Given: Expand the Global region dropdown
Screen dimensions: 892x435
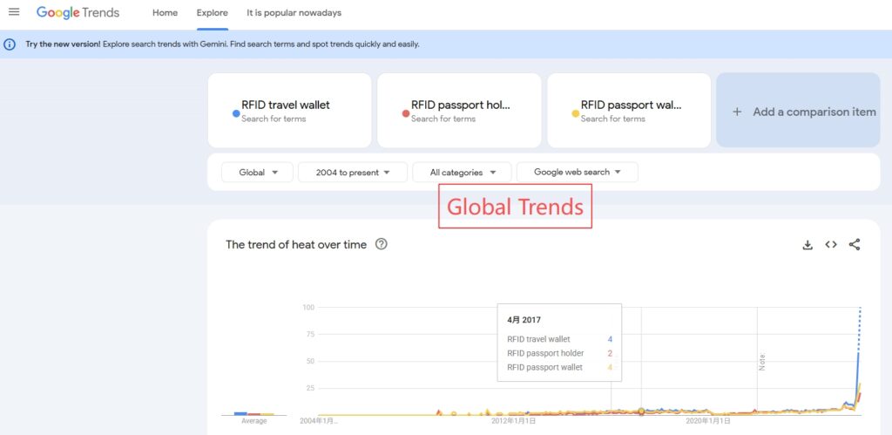Looking at the screenshot, I should pyautogui.click(x=257, y=173).
